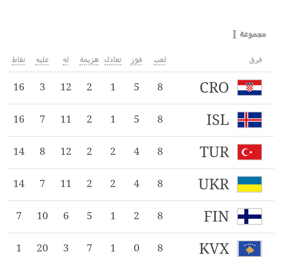Click the نقاط points column header
Viewport: 281px width, 264px height.
(x=18, y=60)
